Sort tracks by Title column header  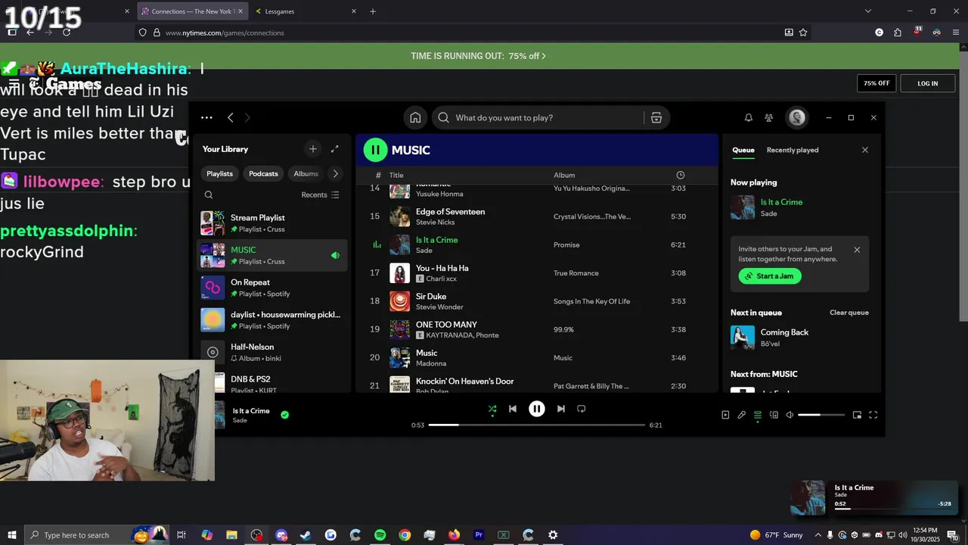point(396,175)
